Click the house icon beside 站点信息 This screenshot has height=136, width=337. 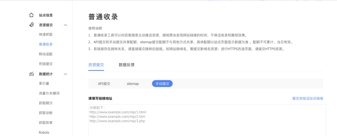click(x=31, y=15)
